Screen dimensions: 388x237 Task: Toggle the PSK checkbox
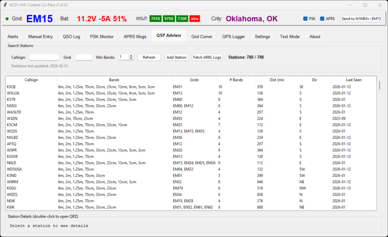click(x=306, y=19)
